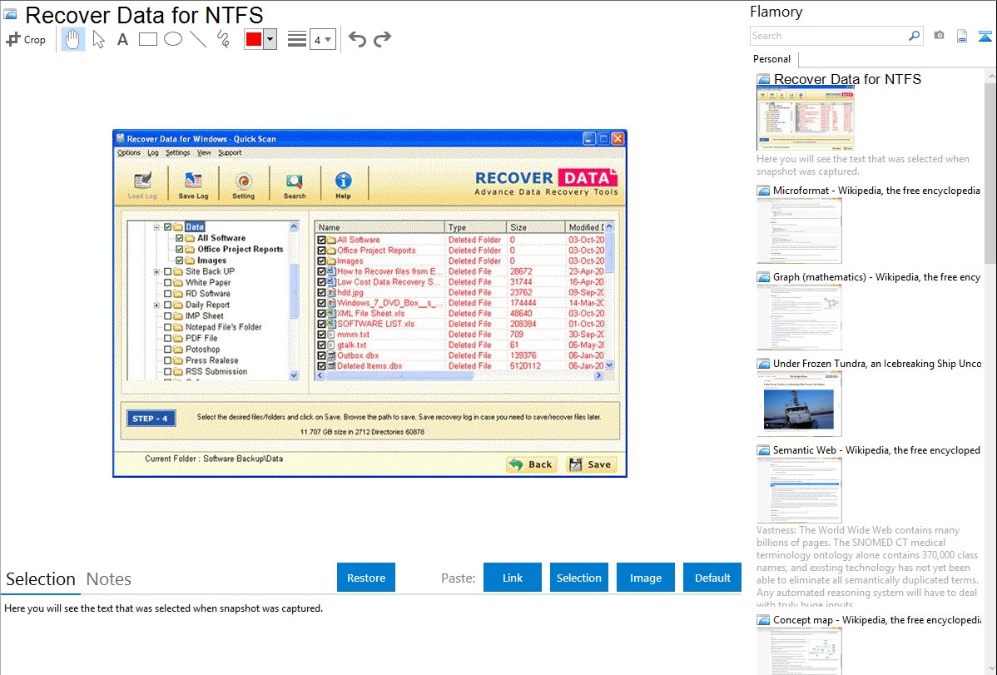Uncheck the hdd.jpg file checkbox
Viewport: 997px width, 675px height.
(322, 293)
